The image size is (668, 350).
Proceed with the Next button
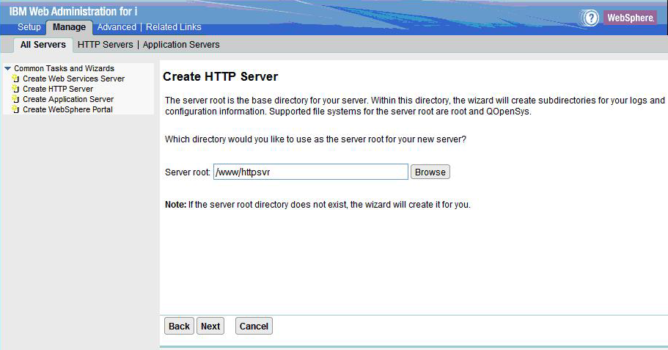210,326
